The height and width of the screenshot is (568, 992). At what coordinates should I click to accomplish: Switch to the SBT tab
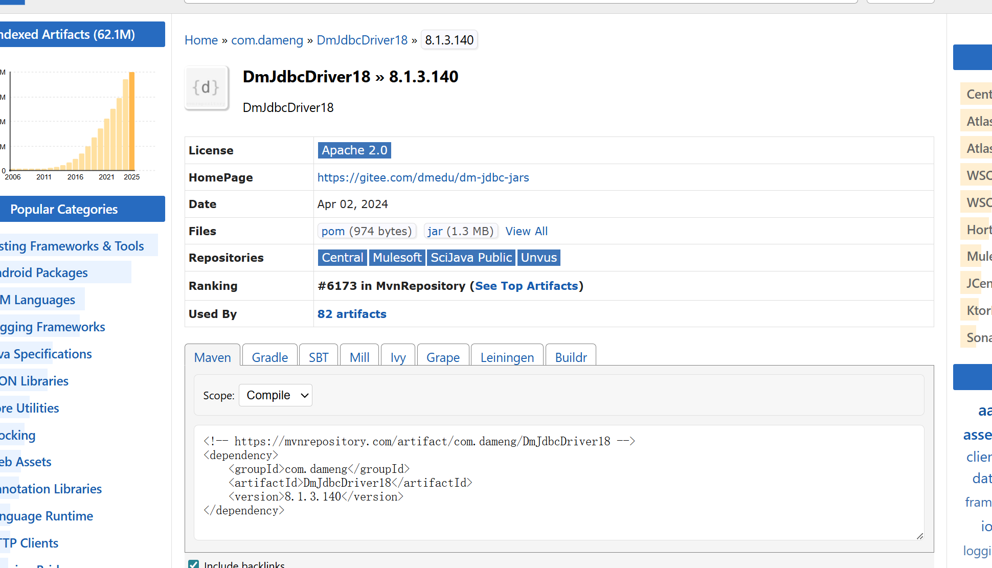318,357
